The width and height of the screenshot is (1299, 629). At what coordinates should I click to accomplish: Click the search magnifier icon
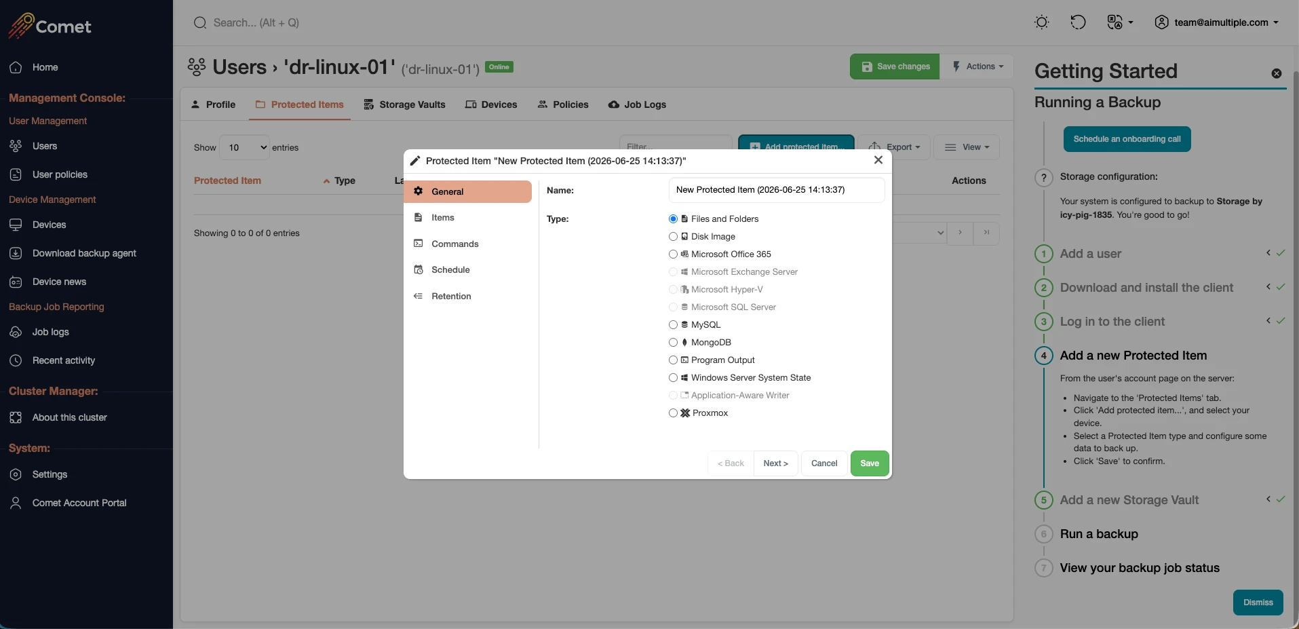(x=200, y=23)
